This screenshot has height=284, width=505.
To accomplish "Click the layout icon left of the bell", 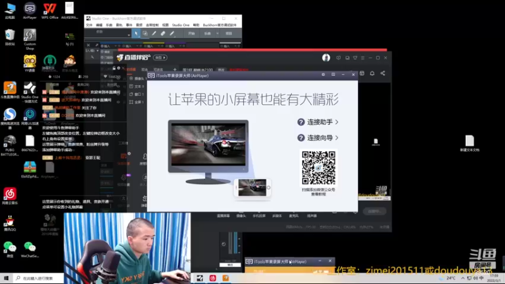I will tap(362, 73).
